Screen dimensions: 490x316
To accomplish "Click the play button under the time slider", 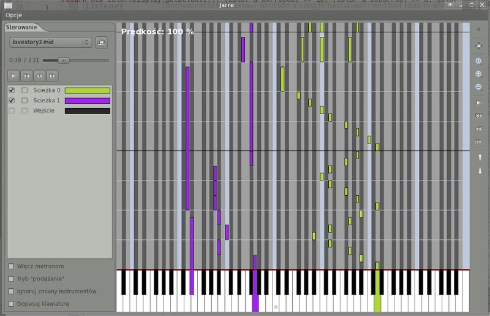I will coord(13,76).
